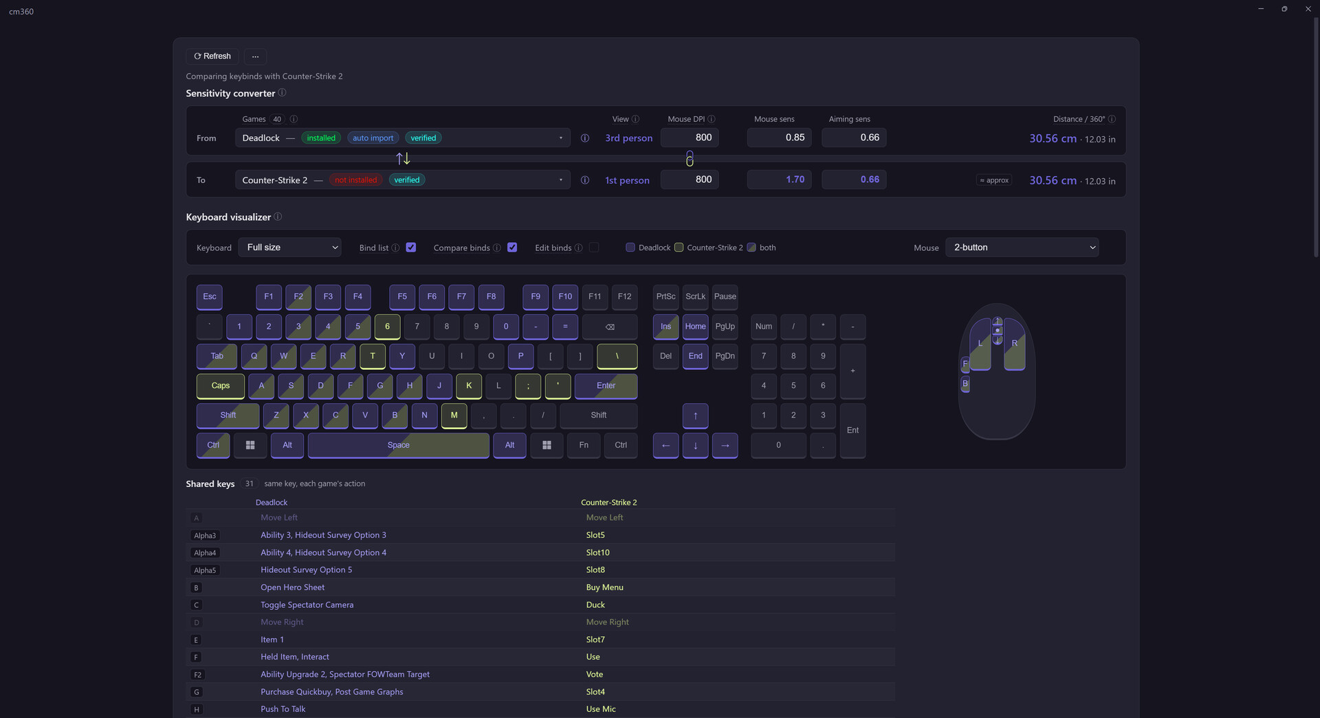
Task: Click the Toggle Spectator Camera row text
Action: pos(307,605)
